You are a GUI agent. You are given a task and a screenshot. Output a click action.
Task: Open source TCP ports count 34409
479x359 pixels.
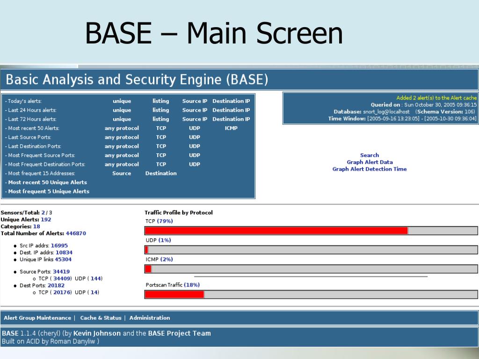coord(62,279)
